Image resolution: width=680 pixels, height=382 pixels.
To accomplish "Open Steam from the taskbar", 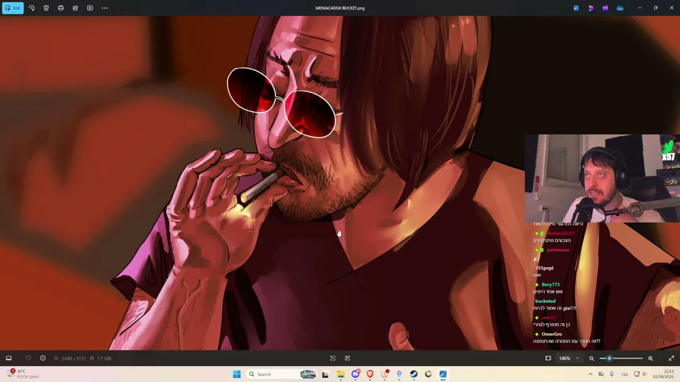I will point(414,374).
